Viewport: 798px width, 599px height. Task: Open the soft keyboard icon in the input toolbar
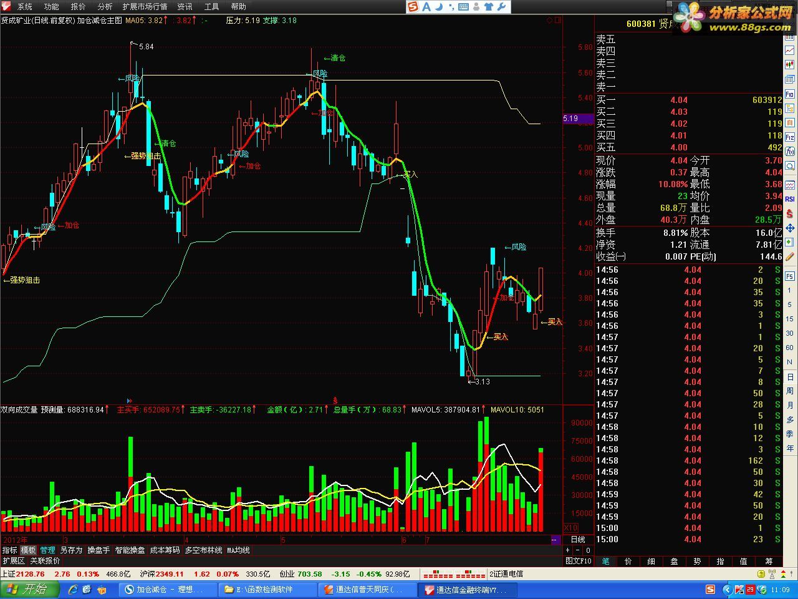[x=464, y=6]
